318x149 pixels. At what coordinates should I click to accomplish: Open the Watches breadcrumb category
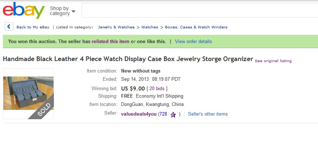149,27
